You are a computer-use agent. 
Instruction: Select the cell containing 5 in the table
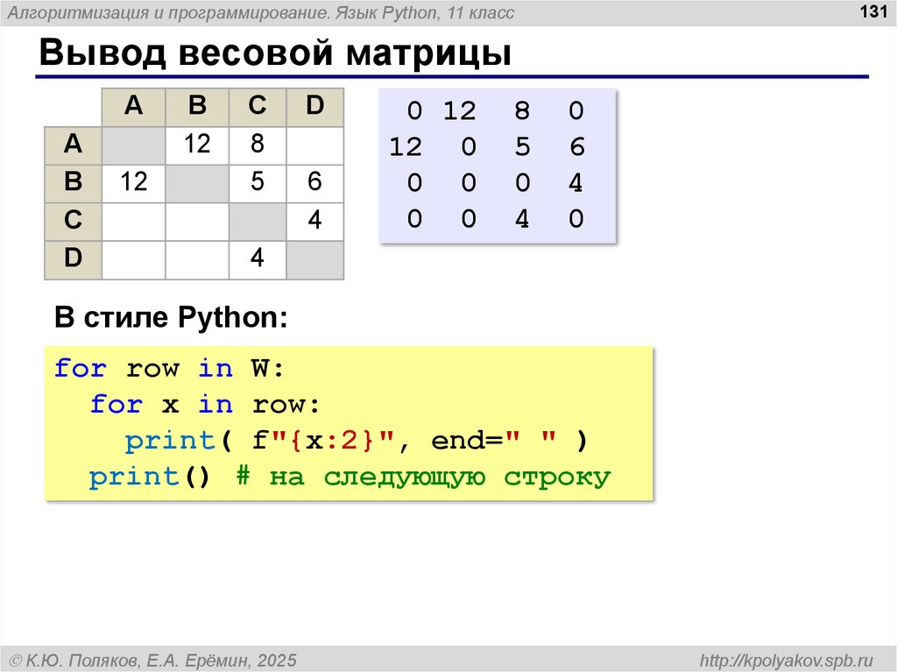[257, 182]
